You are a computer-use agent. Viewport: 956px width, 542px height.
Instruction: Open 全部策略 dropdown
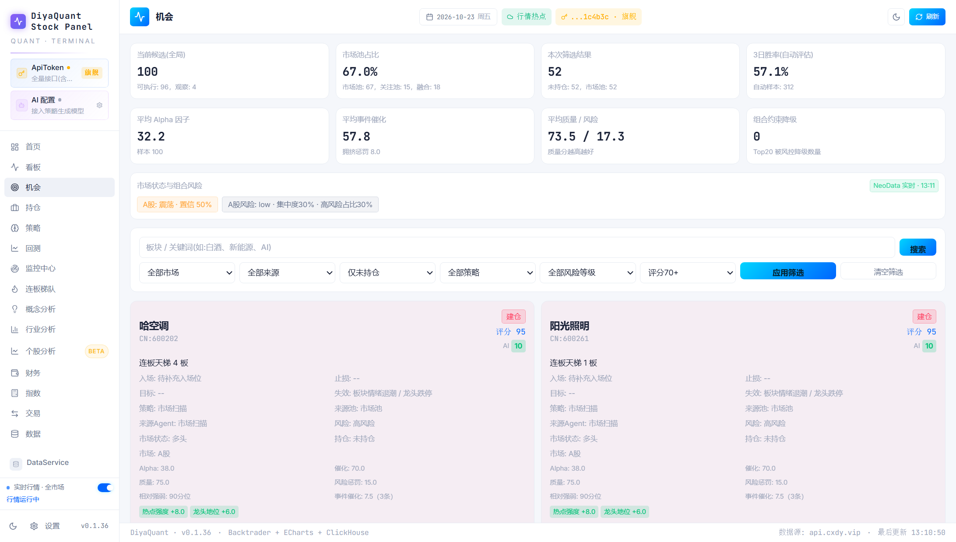coord(488,273)
